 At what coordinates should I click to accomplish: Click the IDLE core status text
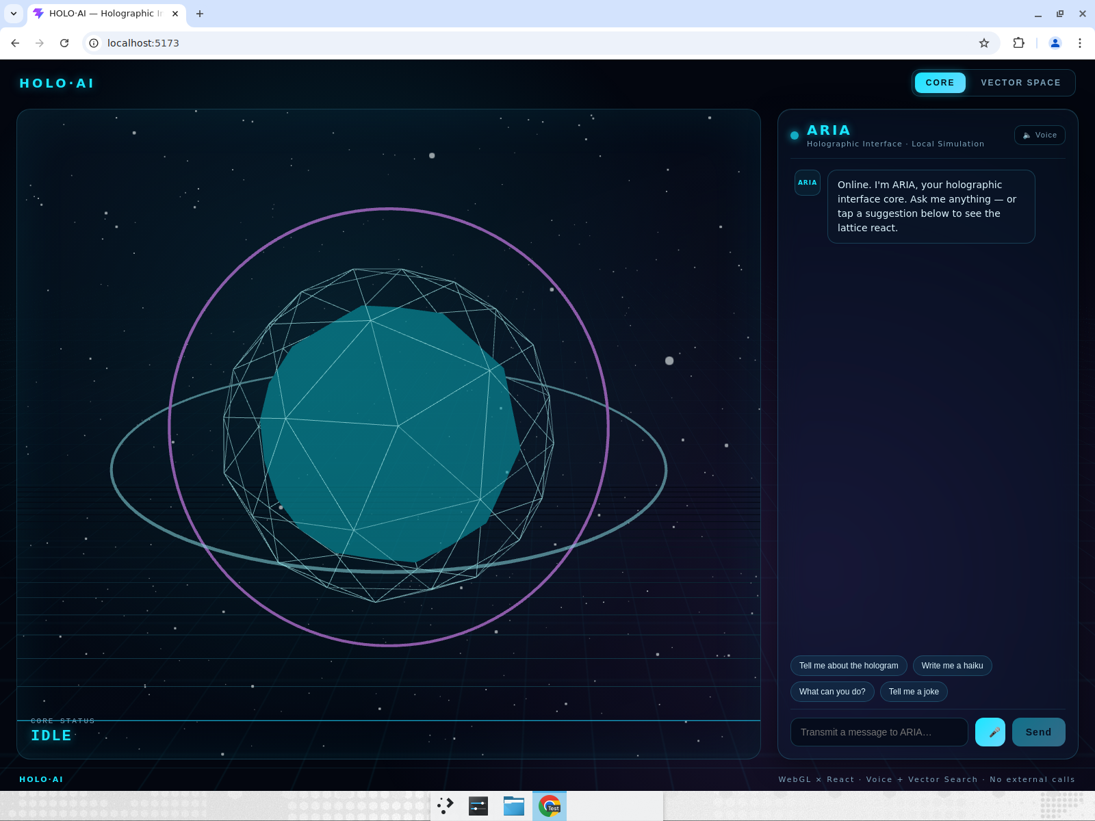pyautogui.click(x=51, y=735)
